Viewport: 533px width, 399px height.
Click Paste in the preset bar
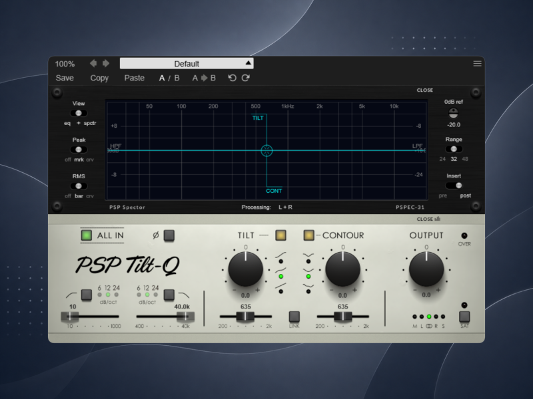point(135,78)
